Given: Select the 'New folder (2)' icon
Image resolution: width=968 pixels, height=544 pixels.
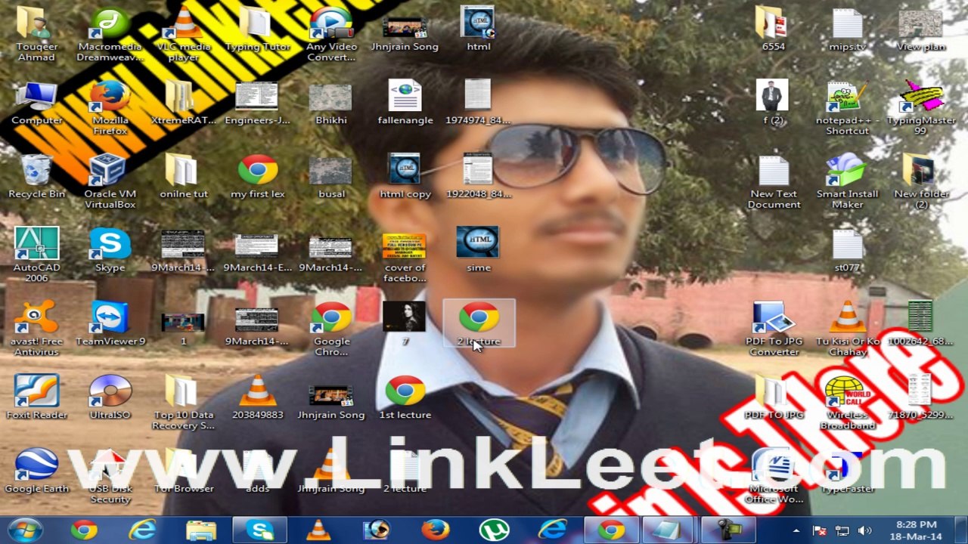Looking at the screenshot, I should point(920,182).
